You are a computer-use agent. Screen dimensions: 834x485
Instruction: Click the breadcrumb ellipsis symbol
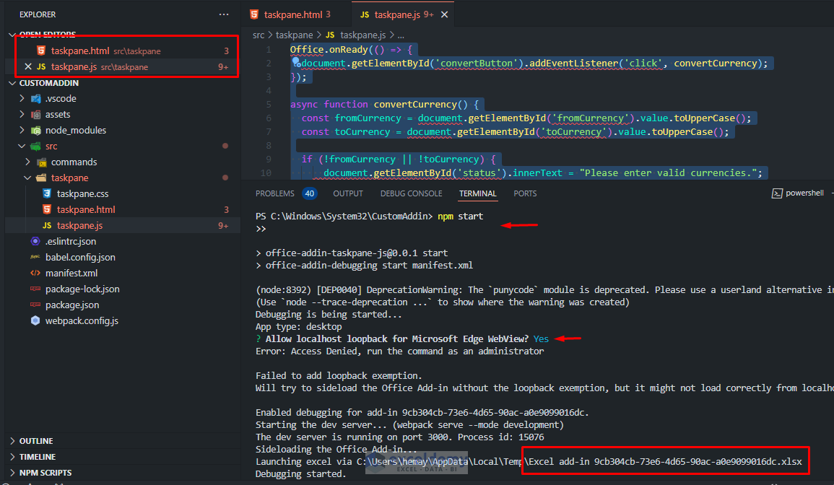[x=401, y=35]
